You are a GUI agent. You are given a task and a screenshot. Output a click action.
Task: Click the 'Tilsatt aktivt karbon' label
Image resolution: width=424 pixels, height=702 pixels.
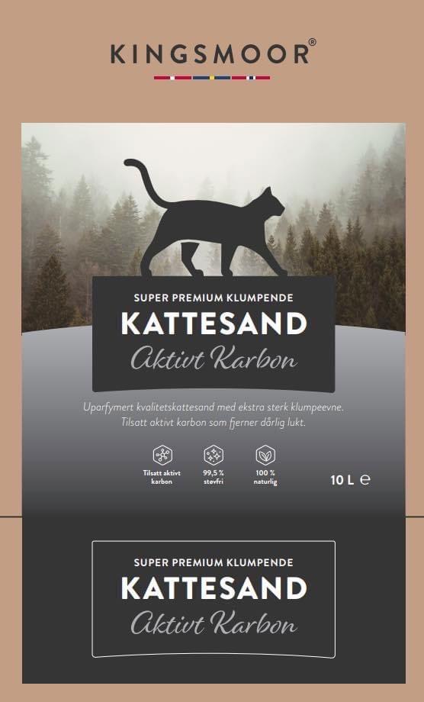click(x=162, y=477)
